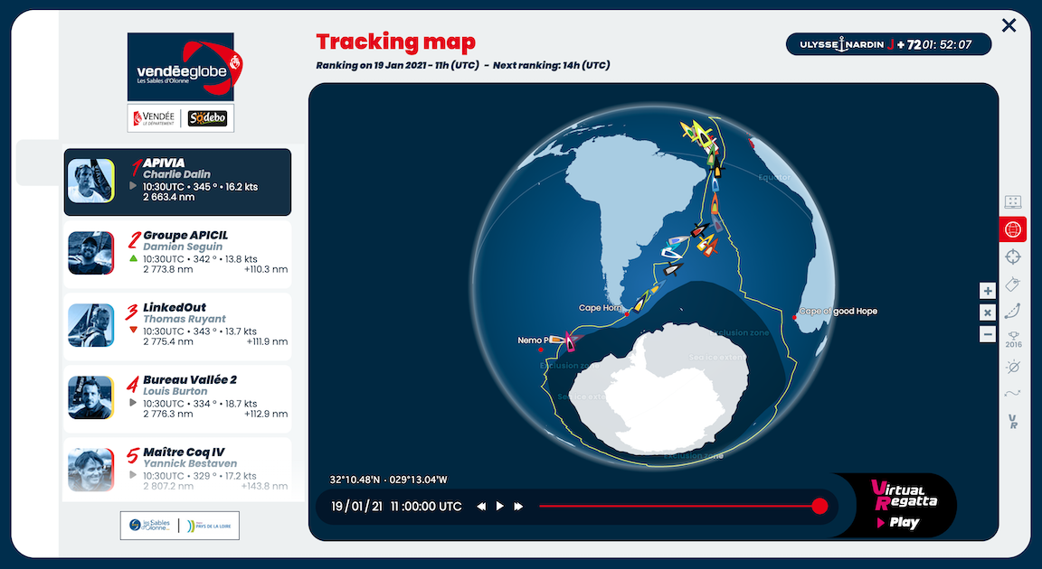Click the Vendée département sponsor logo
This screenshot has height=569, width=1042.
click(154, 118)
